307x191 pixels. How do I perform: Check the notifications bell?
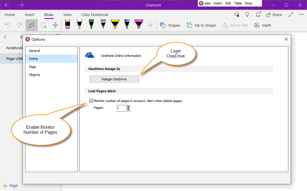[x=258, y=14]
